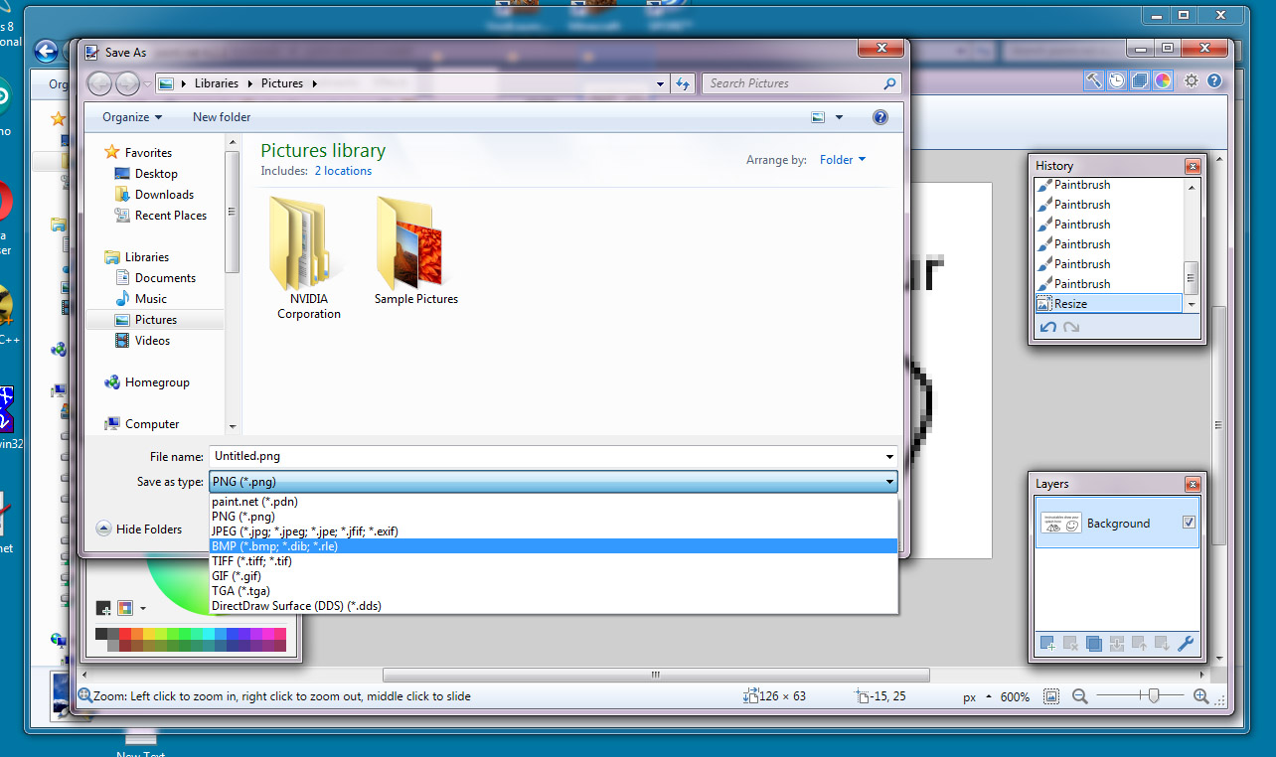This screenshot has height=757, width=1276.
Task: Click Hide Folders collapse button
Action: [x=139, y=530]
